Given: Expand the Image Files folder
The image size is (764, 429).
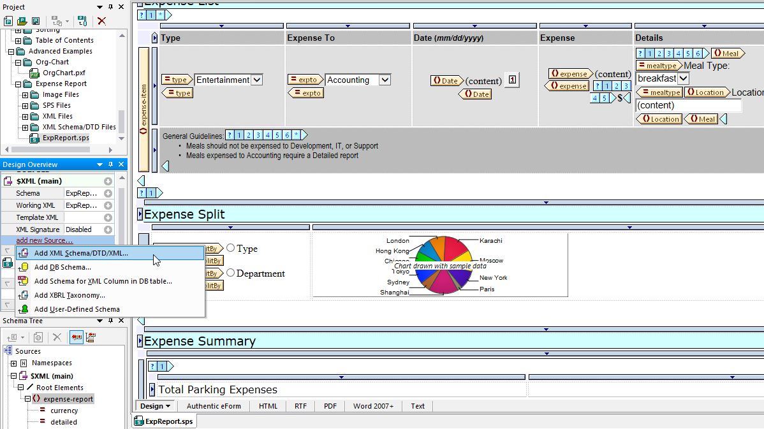Looking at the screenshot, I should coord(26,95).
